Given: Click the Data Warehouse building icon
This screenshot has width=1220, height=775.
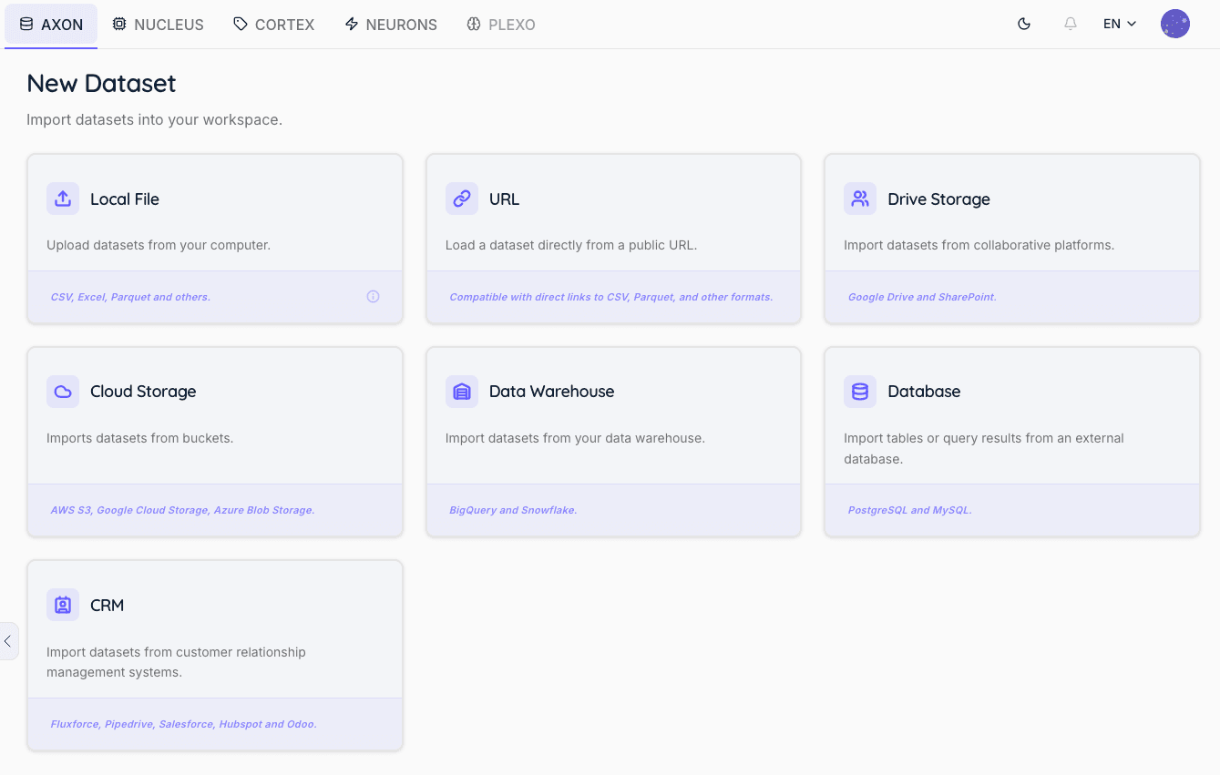Looking at the screenshot, I should click(462, 392).
